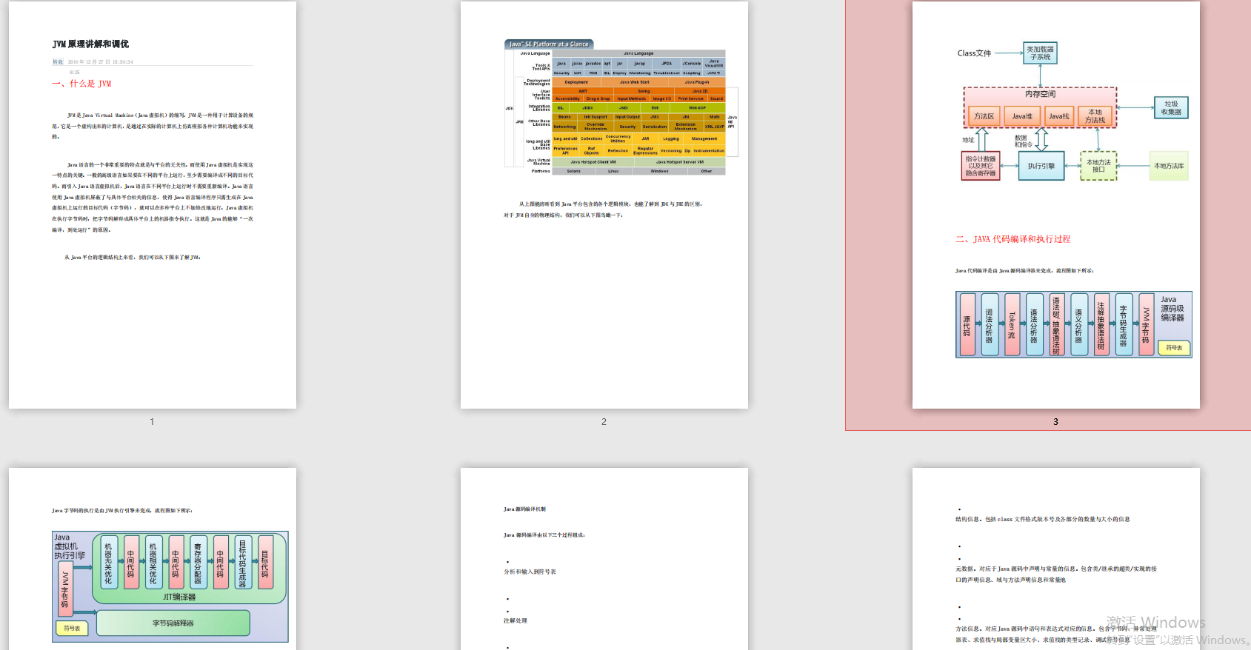Click the 内存空间 label

pyautogui.click(x=1040, y=94)
